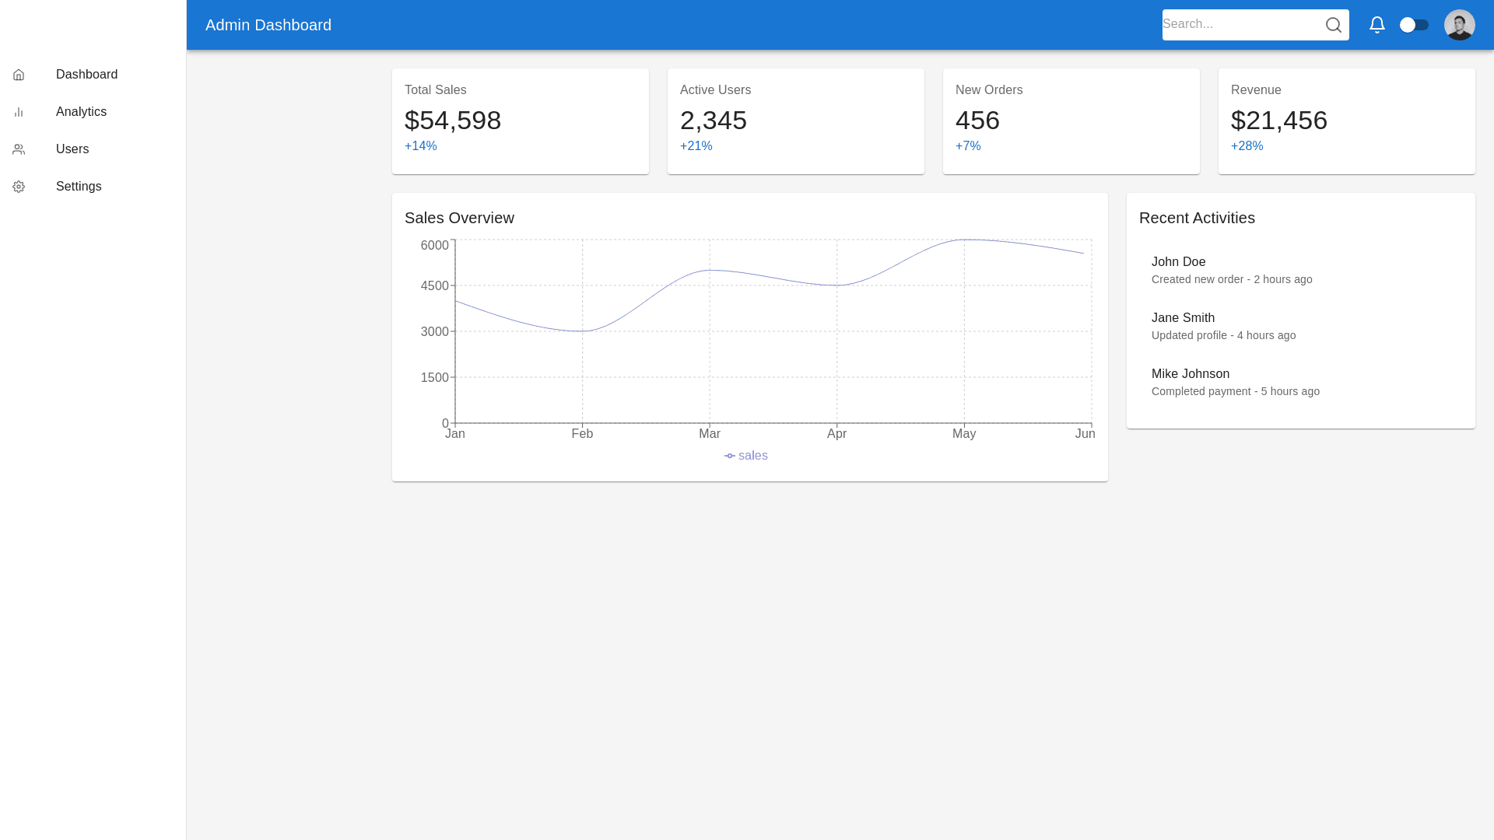
Task: Click the search magnifier icon
Action: [1333, 25]
